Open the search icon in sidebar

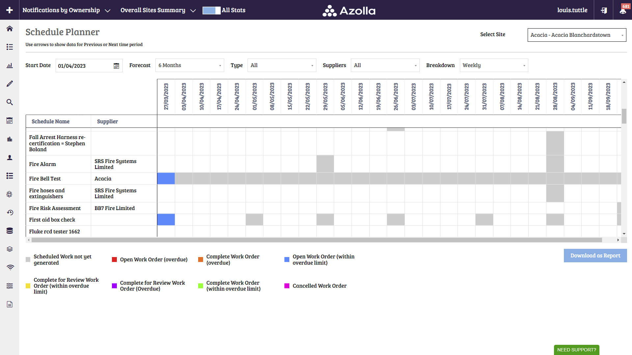pos(10,102)
